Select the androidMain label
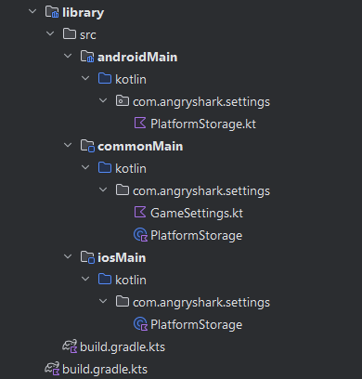The image size is (362, 379). (137, 57)
